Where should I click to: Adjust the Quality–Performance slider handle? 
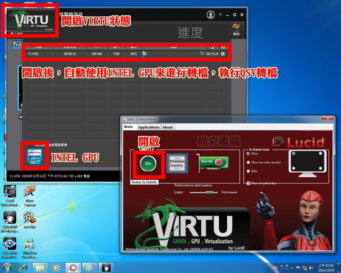(x=209, y=192)
